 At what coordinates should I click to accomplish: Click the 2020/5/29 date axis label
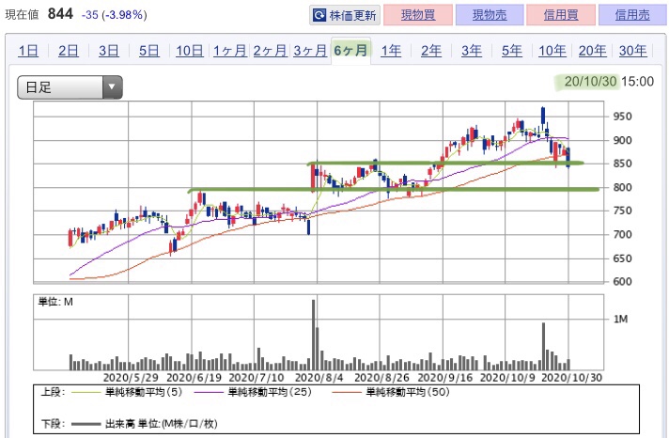131,378
